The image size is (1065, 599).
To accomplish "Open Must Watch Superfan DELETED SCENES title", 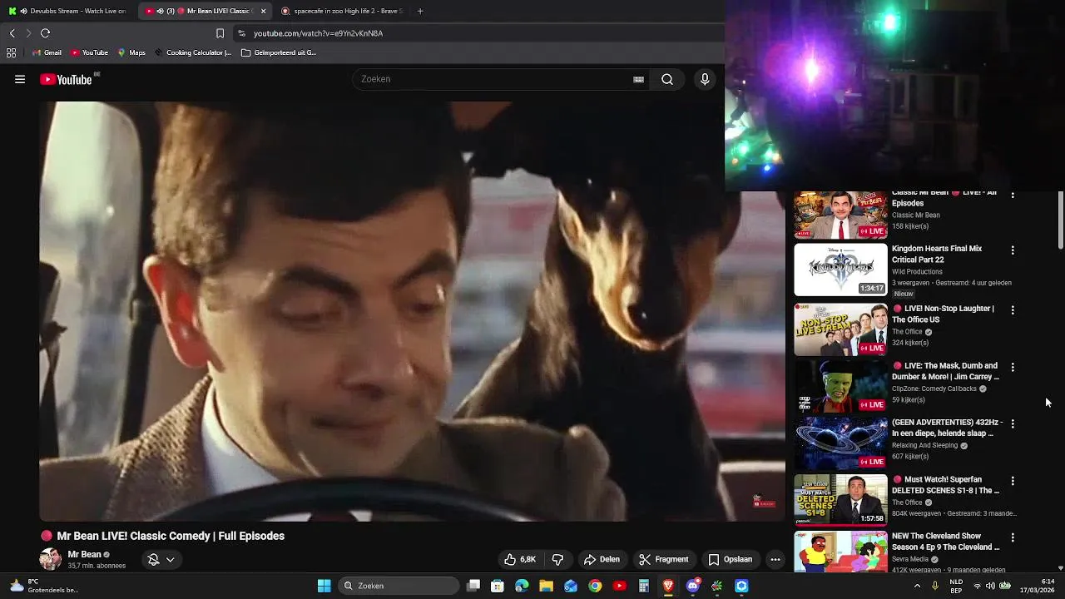I will (946, 485).
